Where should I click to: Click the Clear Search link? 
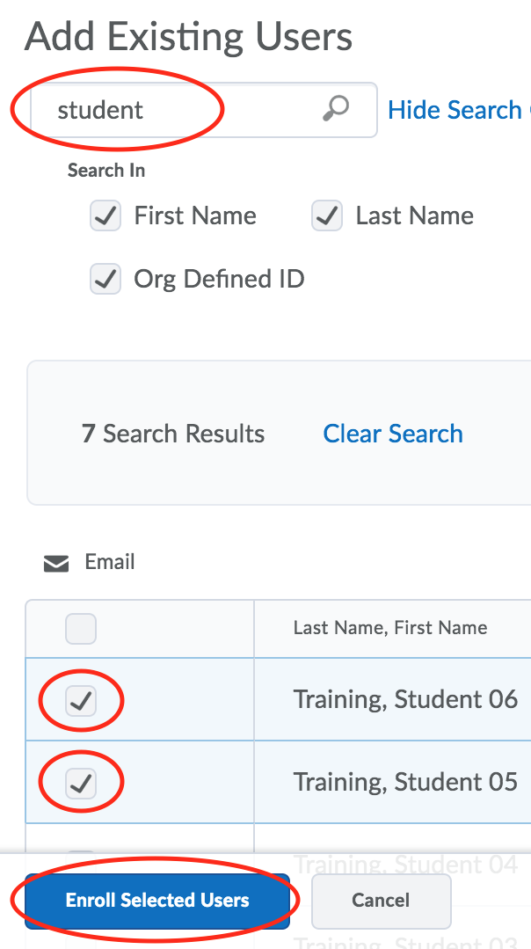[x=393, y=434]
